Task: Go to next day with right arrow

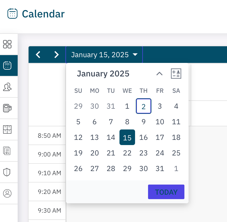Action: [56, 55]
